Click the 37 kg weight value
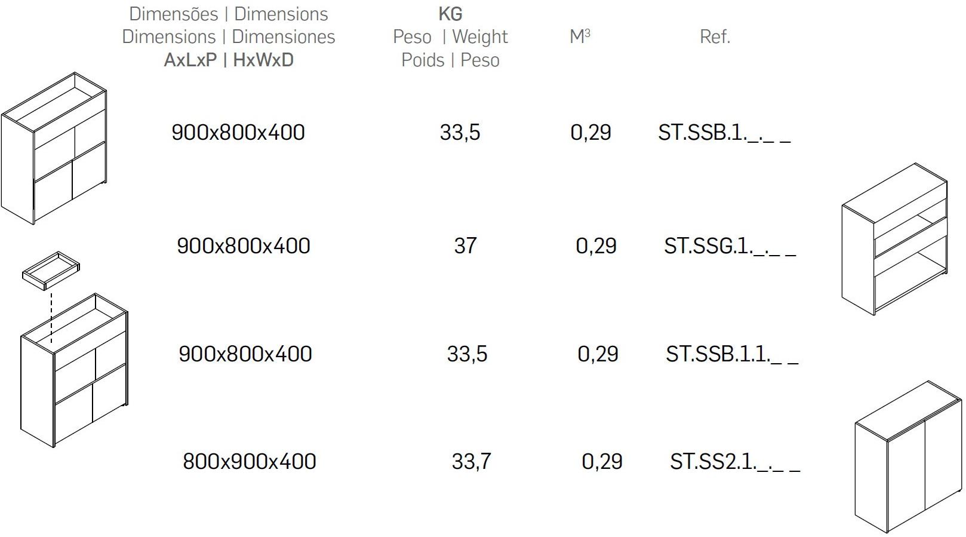The width and height of the screenshot is (966, 537). coord(465,246)
